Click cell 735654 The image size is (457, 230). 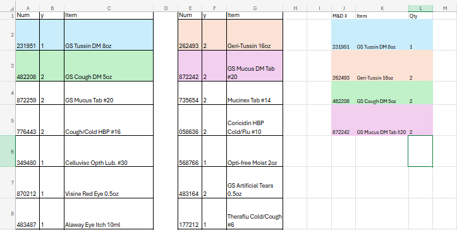pos(190,93)
